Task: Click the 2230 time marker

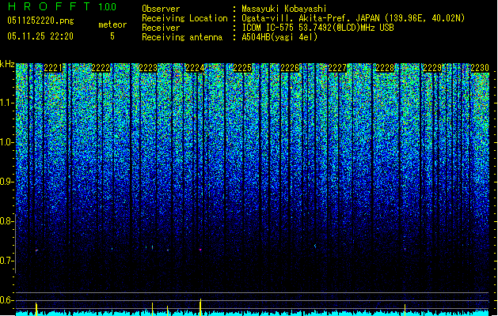Action: (480, 68)
